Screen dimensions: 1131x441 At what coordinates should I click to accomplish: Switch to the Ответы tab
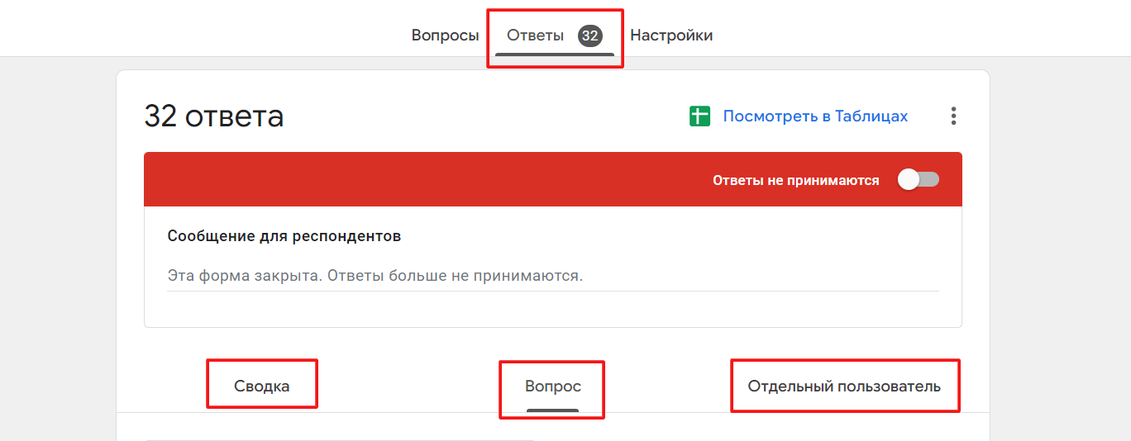tap(555, 36)
